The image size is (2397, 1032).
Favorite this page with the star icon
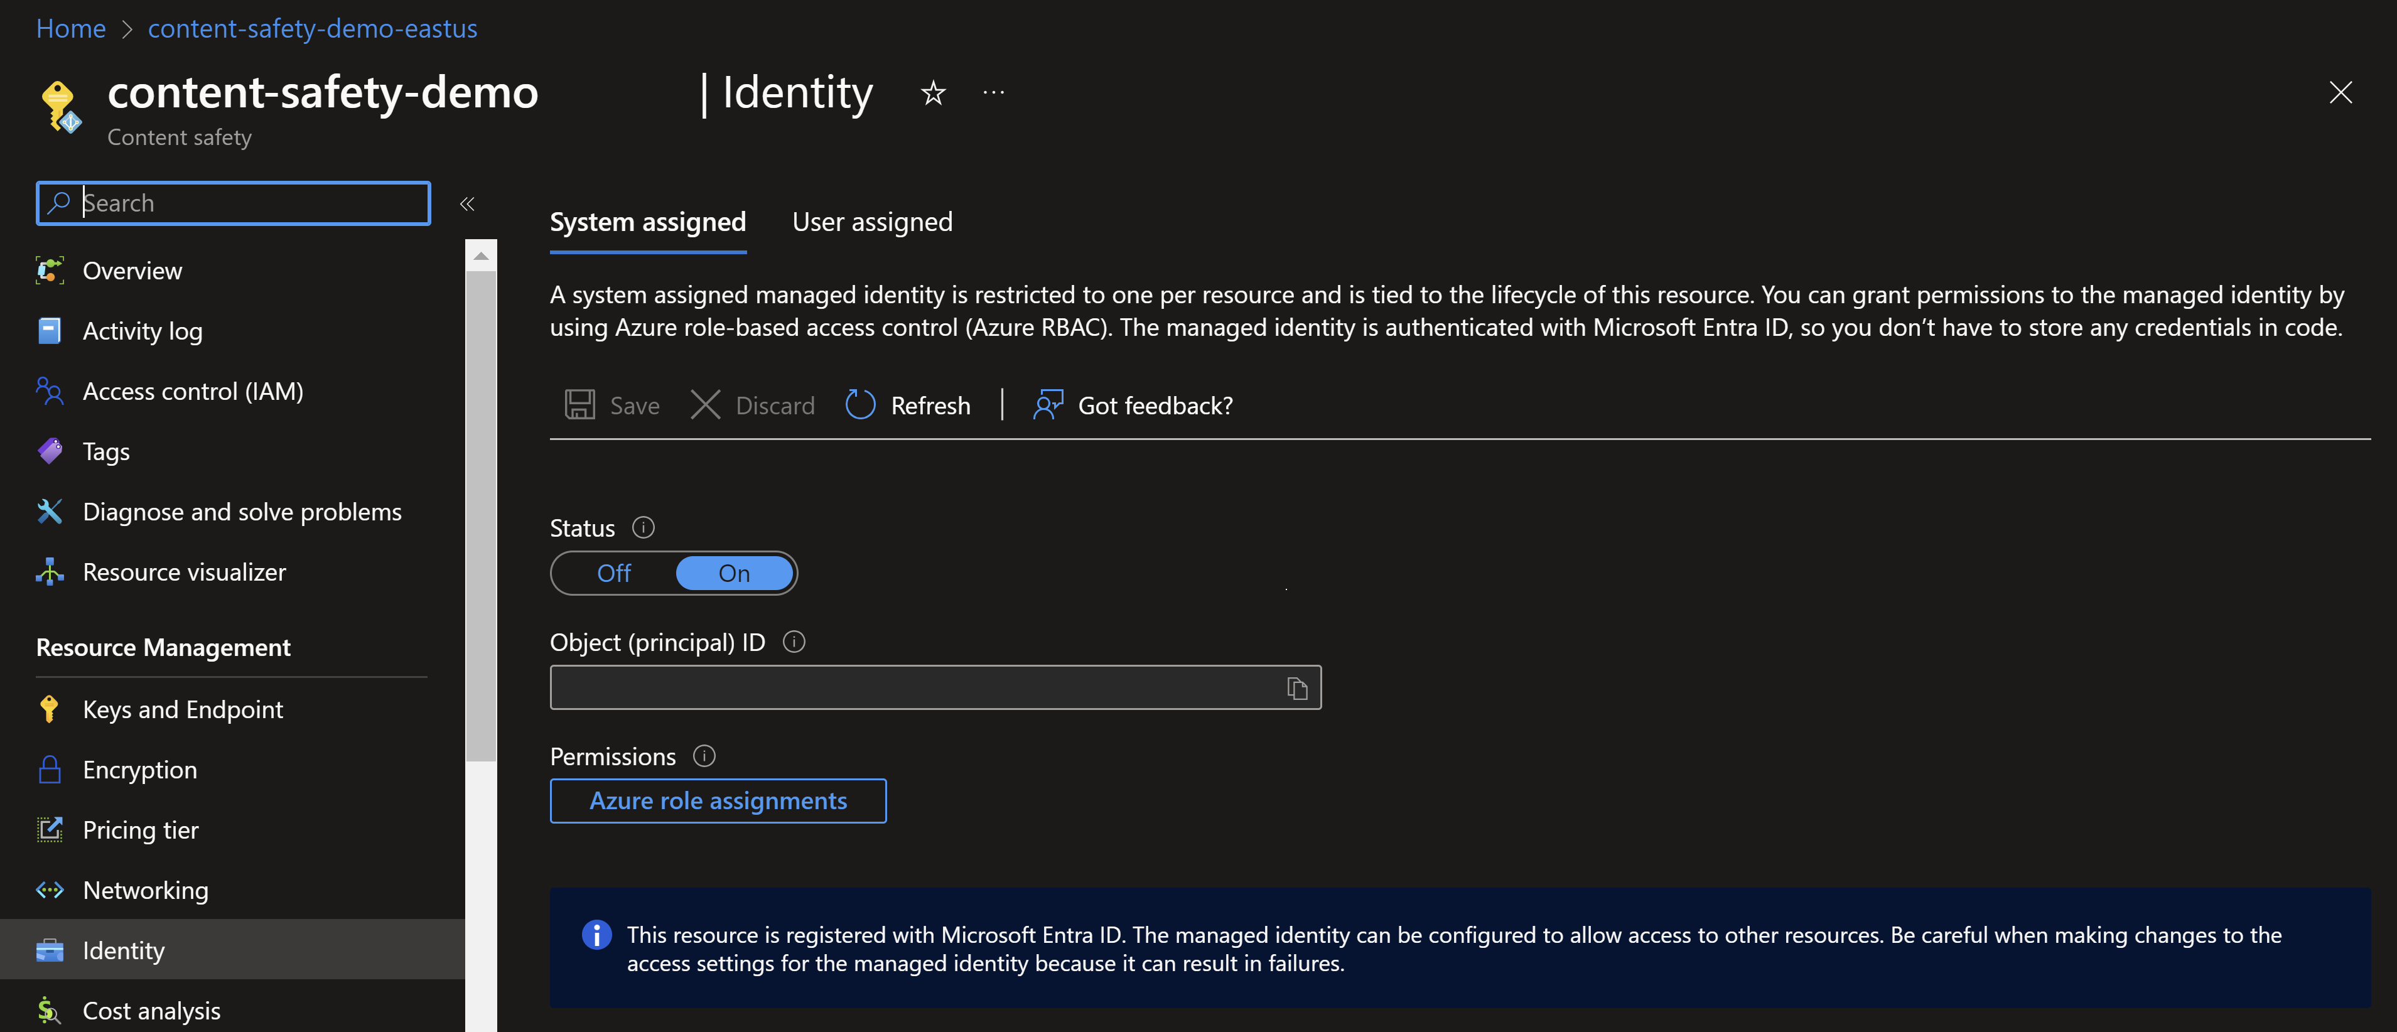click(932, 93)
